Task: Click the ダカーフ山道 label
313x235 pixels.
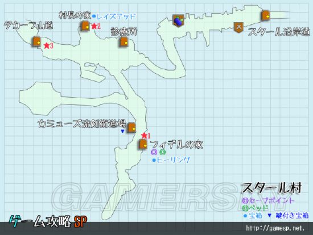Action: 28,26
